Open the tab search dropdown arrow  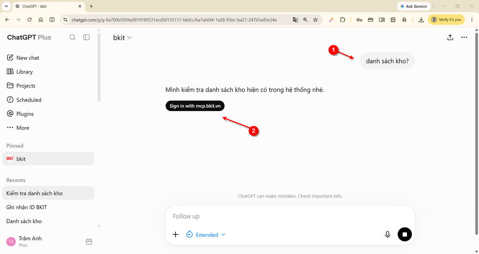(x=6, y=6)
